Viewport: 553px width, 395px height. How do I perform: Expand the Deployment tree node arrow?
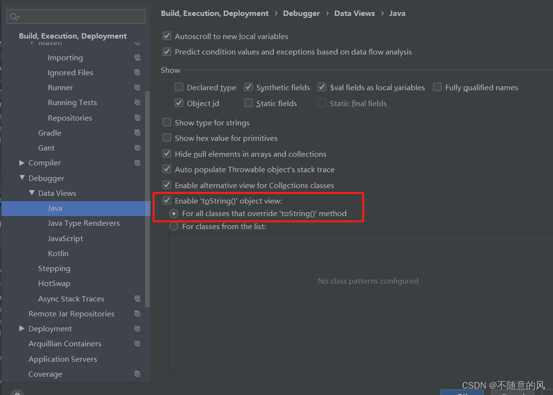pyautogui.click(x=22, y=328)
